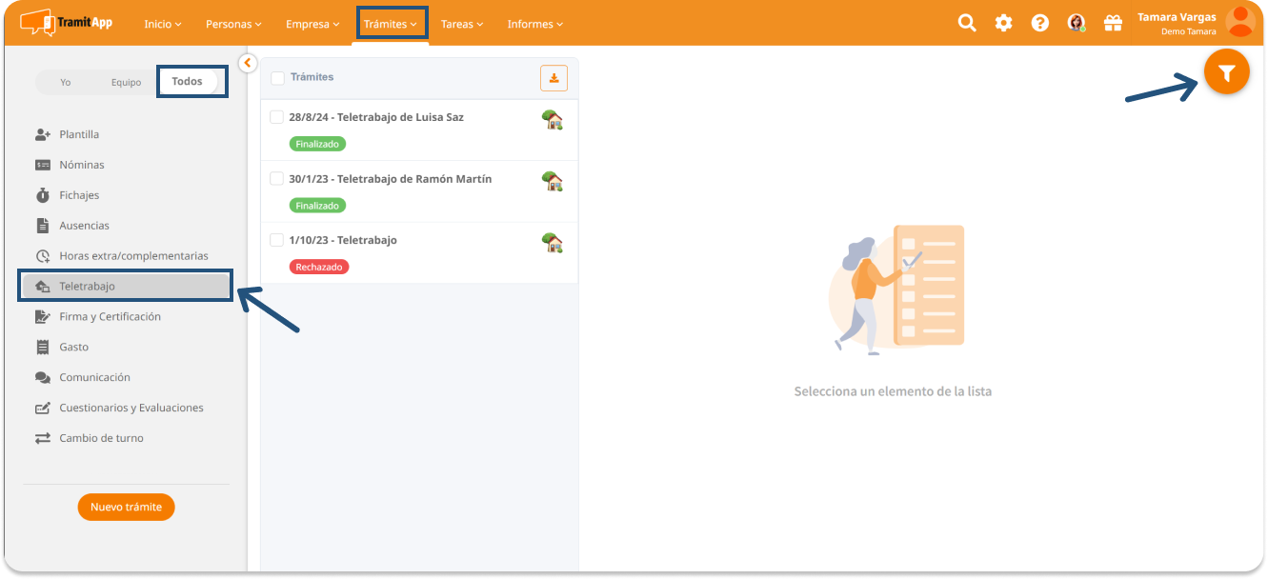The width and height of the screenshot is (1268, 579).
Task: Open the gift box icon
Action: coord(1112,23)
